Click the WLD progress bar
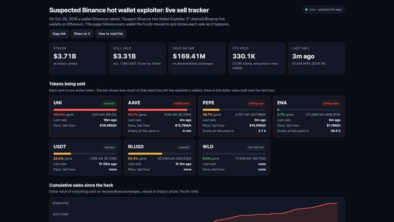 234,154
